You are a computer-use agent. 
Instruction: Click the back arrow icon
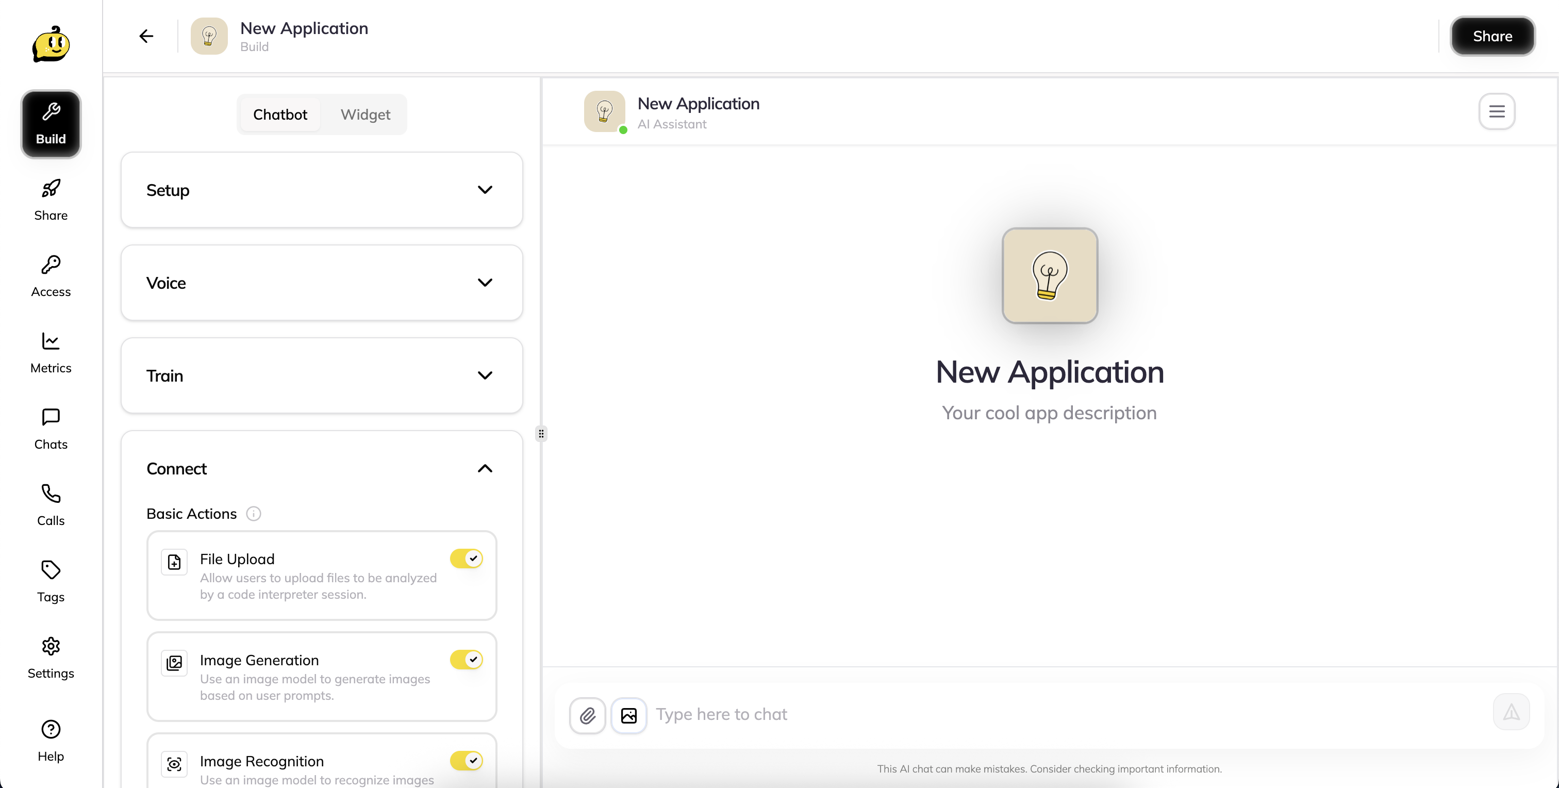pos(146,36)
